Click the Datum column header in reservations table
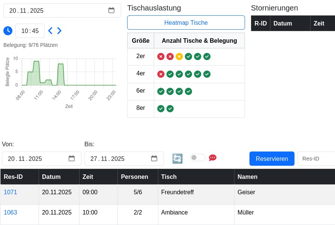This screenshot has width=335, height=225. (x=51, y=177)
